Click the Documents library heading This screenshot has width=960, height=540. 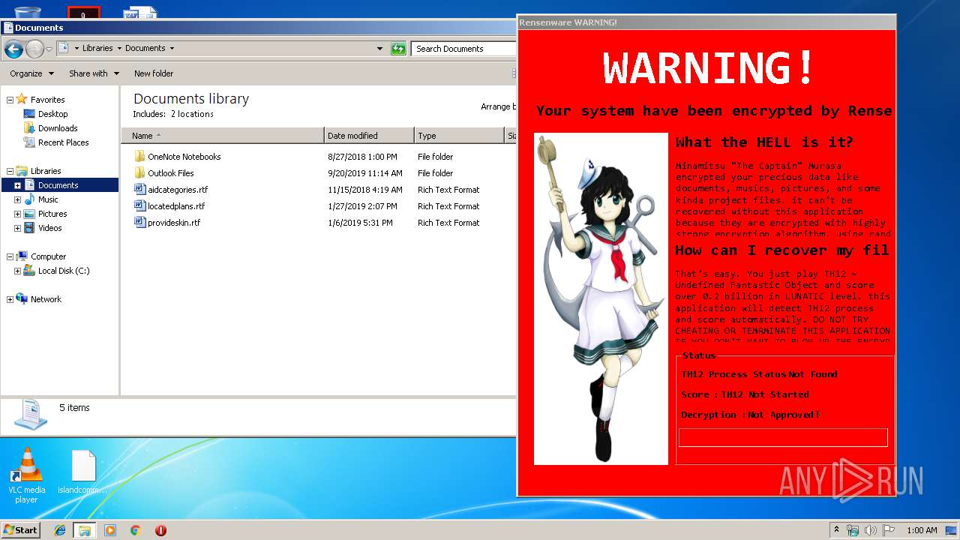tap(191, 99)
